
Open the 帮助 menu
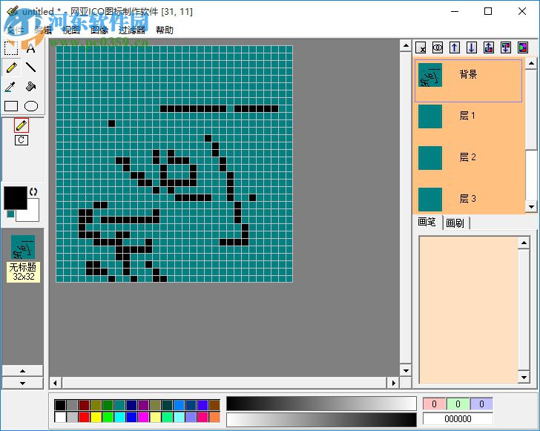pos(164,30)
